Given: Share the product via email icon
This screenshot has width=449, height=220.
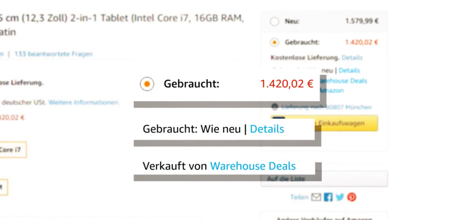Looking at the screenshot, I should coord(316,197).
